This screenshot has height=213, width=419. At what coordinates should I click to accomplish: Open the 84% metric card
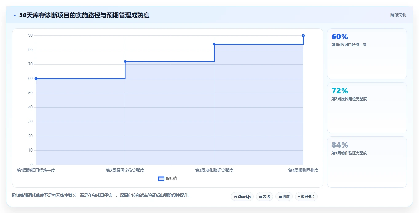[x=367, y=162]
